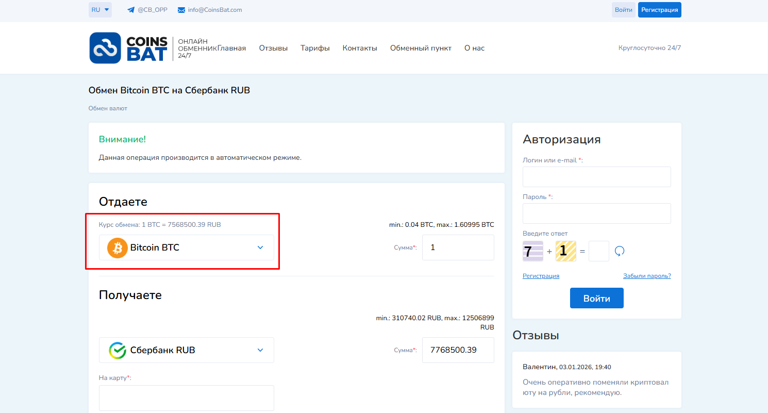Image resolution: width=768 pixels, height=413 pixels.
Task: Expand the Bitcoin BTC currency dropdown
Action: coord(260,247)
